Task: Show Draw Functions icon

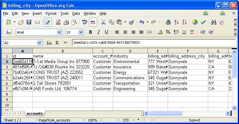Action: (x=203, y=22)
